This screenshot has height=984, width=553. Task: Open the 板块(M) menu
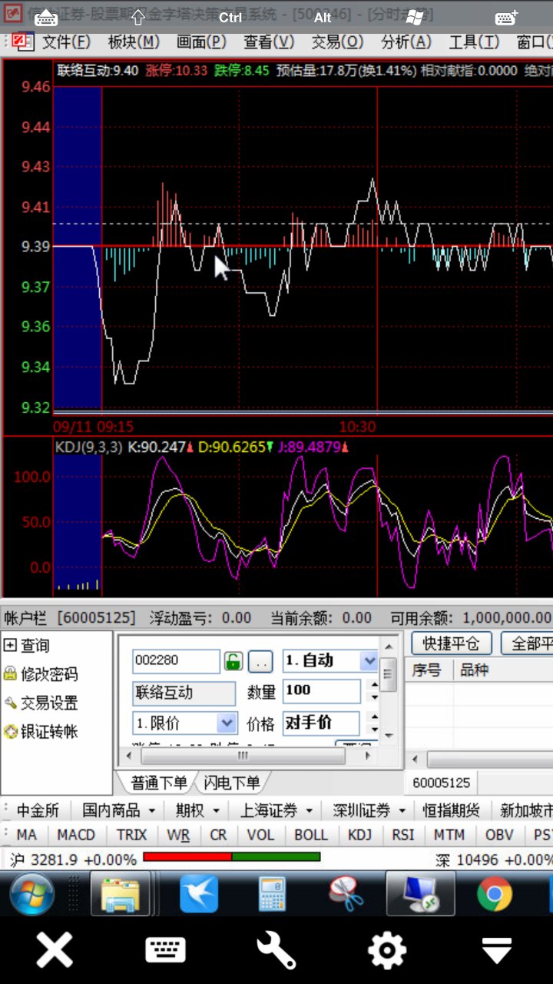tap(134, 42)
